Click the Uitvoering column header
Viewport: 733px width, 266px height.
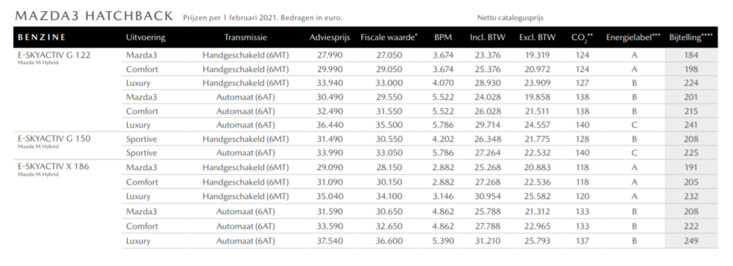(x=145, y=38)
